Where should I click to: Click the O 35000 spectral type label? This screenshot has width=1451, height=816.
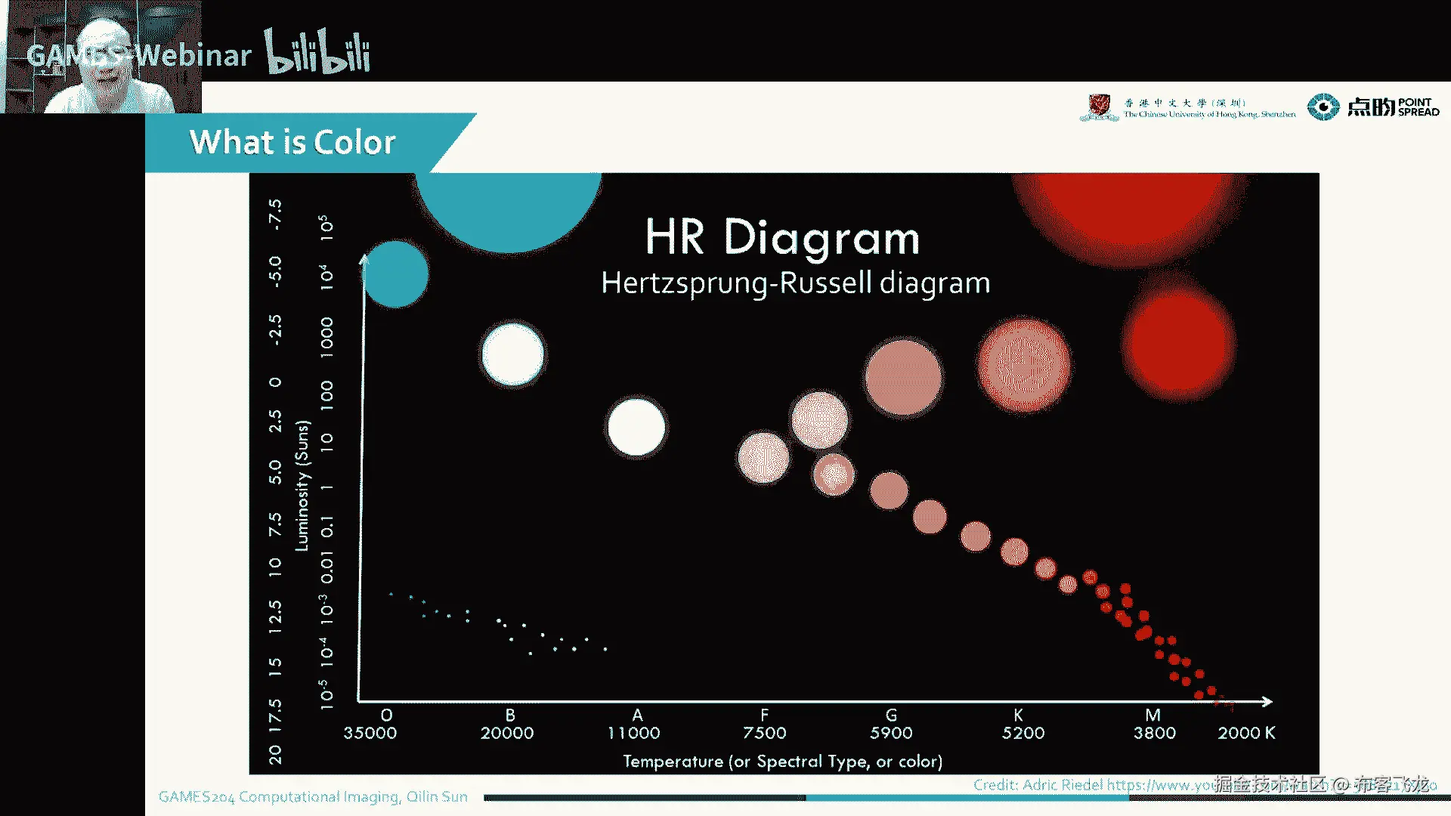tap(370, 724)
